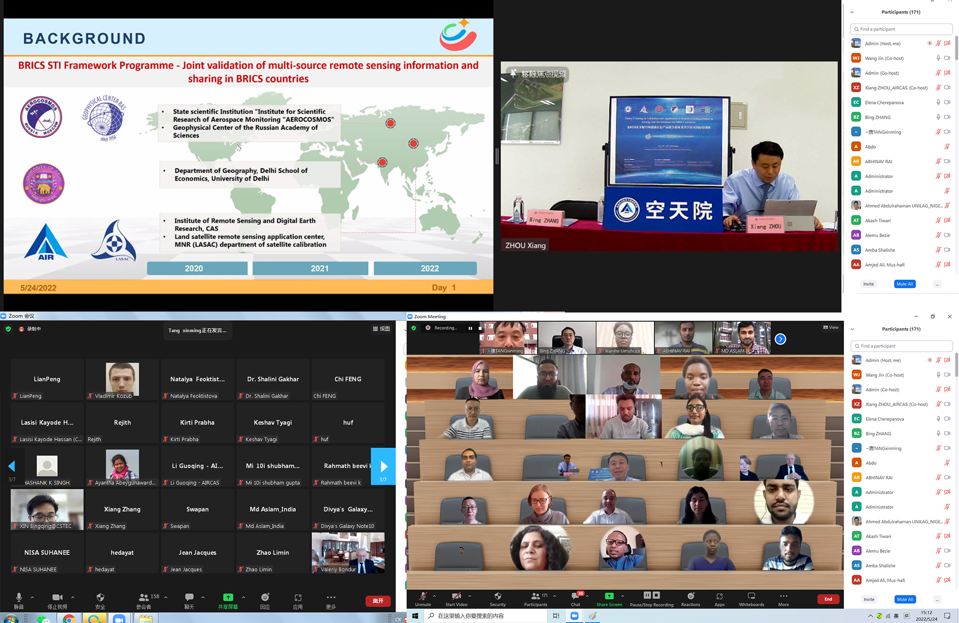Toggle Start Video in Zoom Meeting toolbar
The height and width of the screenshot is (623, 959).
(456, 598)
